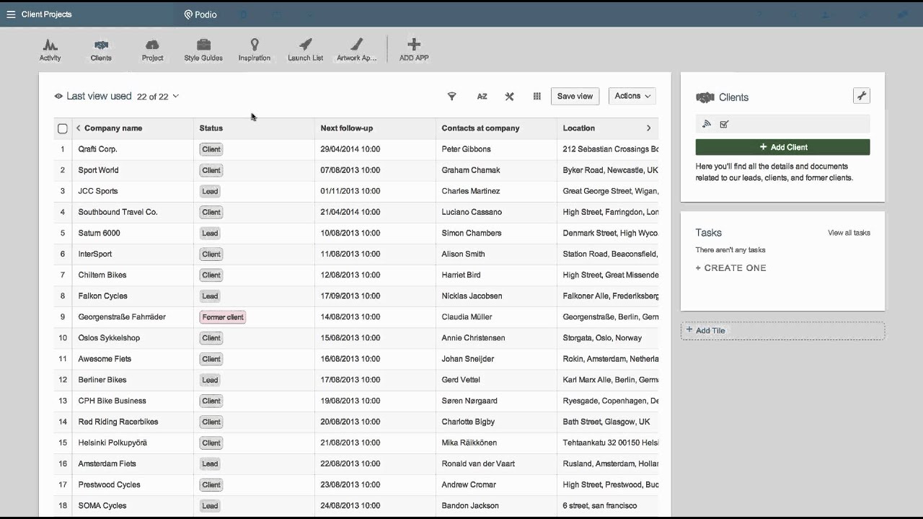The image size is (923, 519).
Task: Click the location Storgata, Oslo, Norway
Action: (x=602, y=337)
